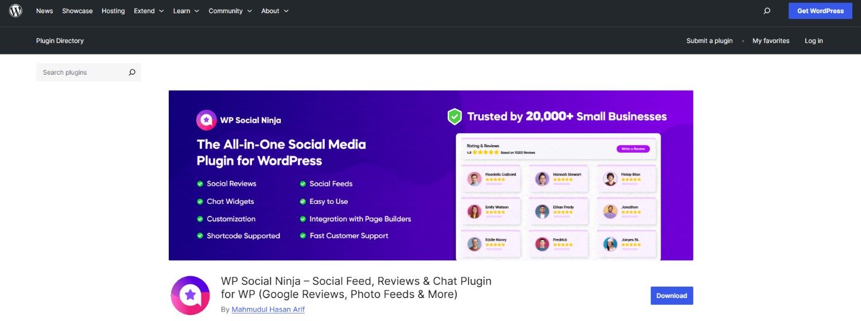Open the Hosting menu item
This screenshot has width=861, height=321.
[113, 11]
